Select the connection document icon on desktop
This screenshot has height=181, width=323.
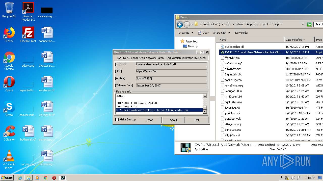[x=47, y=35]
